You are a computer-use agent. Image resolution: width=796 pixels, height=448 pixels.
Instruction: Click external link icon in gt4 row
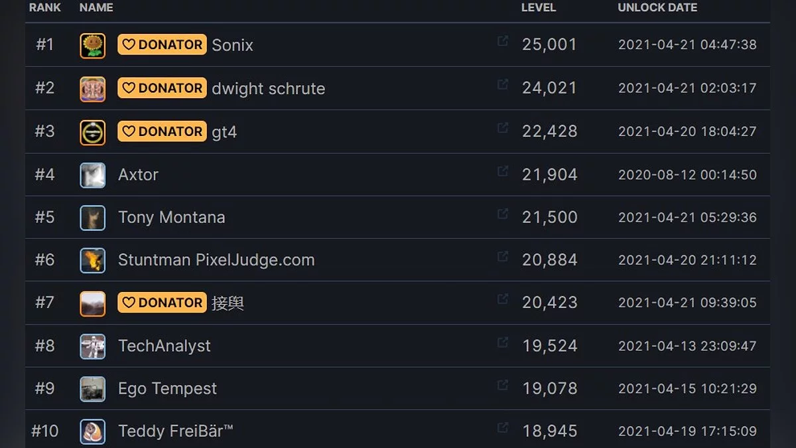coord(503,127)
